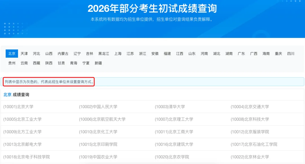Select the 四川 tab
Screen dimensions: 305x164
(291, 53)
